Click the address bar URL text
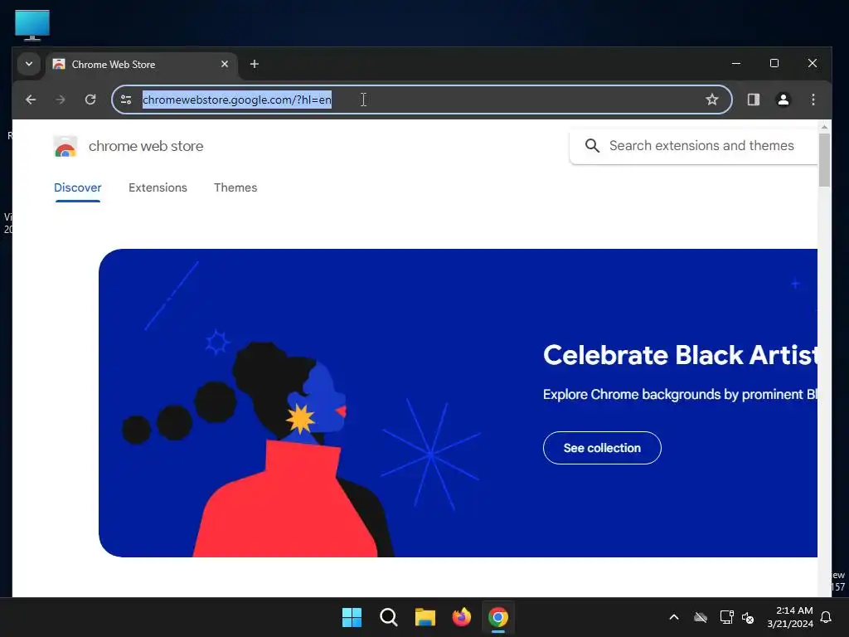 tap(236, 100)
